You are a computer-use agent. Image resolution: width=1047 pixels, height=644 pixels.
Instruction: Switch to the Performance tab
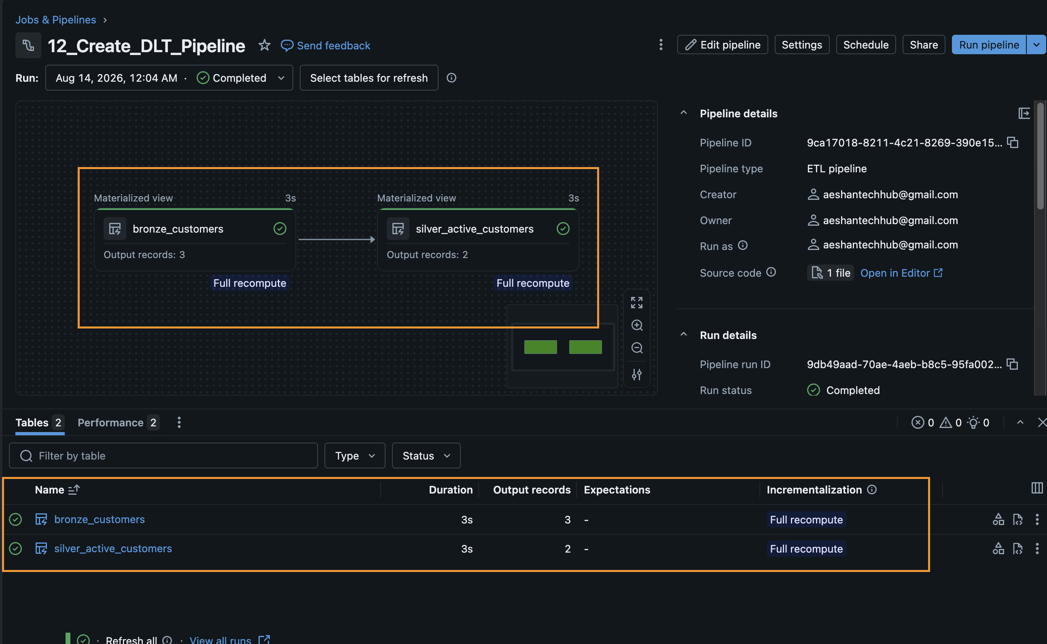(119, 422)
